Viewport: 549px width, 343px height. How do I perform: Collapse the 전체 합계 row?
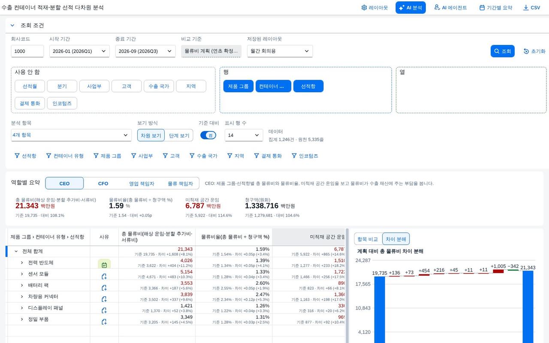pyautogui.click(x=16, y=251)
